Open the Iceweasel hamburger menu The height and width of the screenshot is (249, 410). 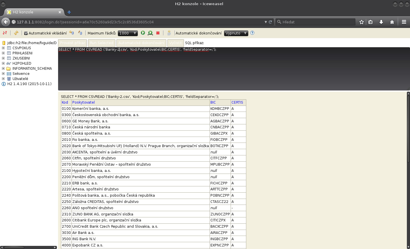point(404,21)
